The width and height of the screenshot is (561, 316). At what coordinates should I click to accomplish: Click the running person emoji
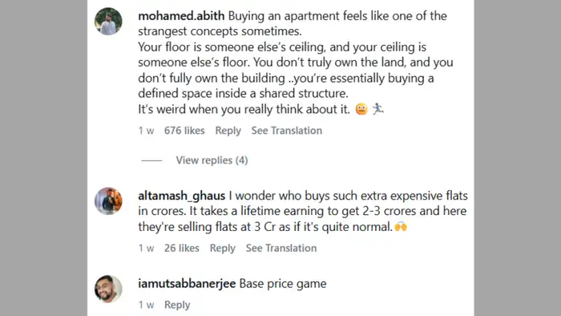click(x=377, y=108)
